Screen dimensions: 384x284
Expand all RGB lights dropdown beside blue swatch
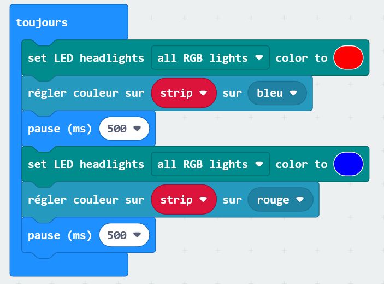point(210,164)
